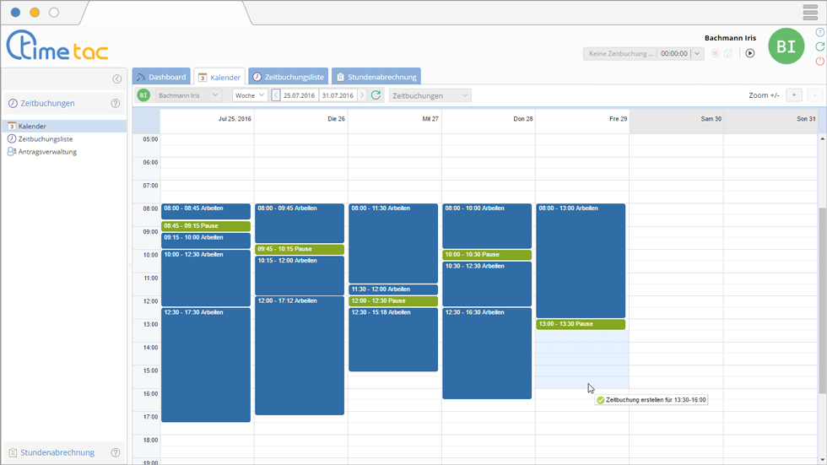Open Thursday 08:00 - 10:00 Arbeiten entry
Image resolution: width=827 pixels, height=465 pixels.
(487, 226)
